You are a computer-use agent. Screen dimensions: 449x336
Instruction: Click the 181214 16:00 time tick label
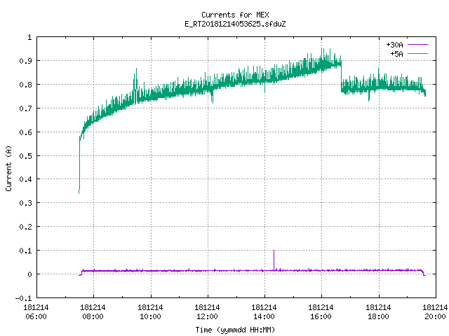click(321, 311)
